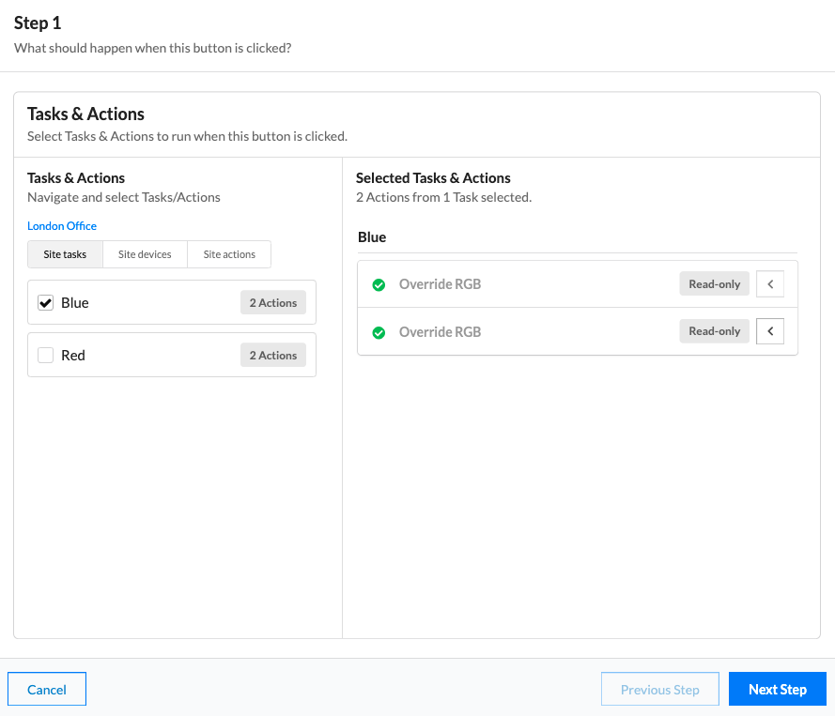Click 'Navigate and select Tasks/Actions' text

point(124,197)
